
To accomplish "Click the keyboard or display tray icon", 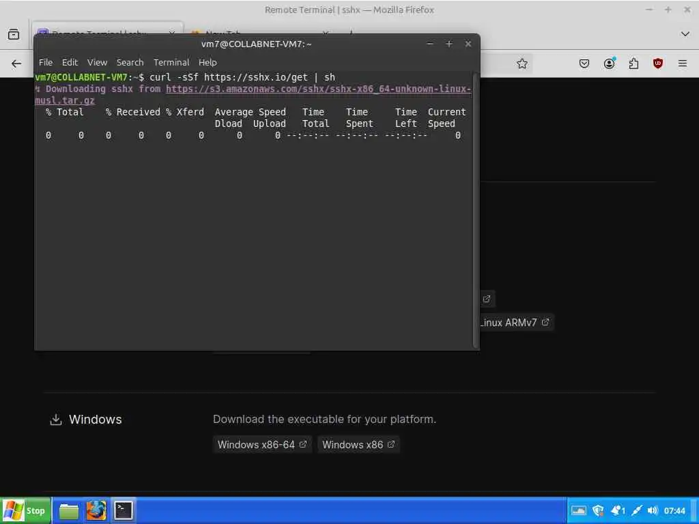I will (x=579, y=510).
